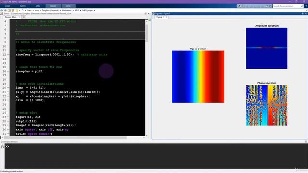The height and width of the screenshot is (173, 308).
Task: Click the 'imageh = imagesc' code line
Action: pos(46,125)
